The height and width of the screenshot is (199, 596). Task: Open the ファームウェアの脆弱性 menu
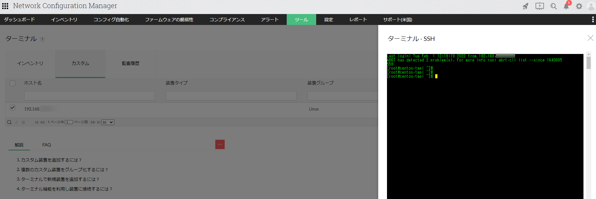(169, 19)
